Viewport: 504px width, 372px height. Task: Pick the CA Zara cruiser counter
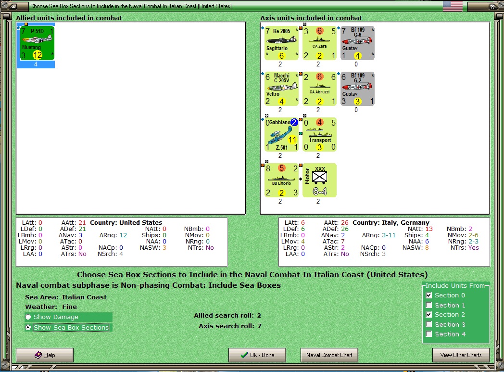[319, 43]
